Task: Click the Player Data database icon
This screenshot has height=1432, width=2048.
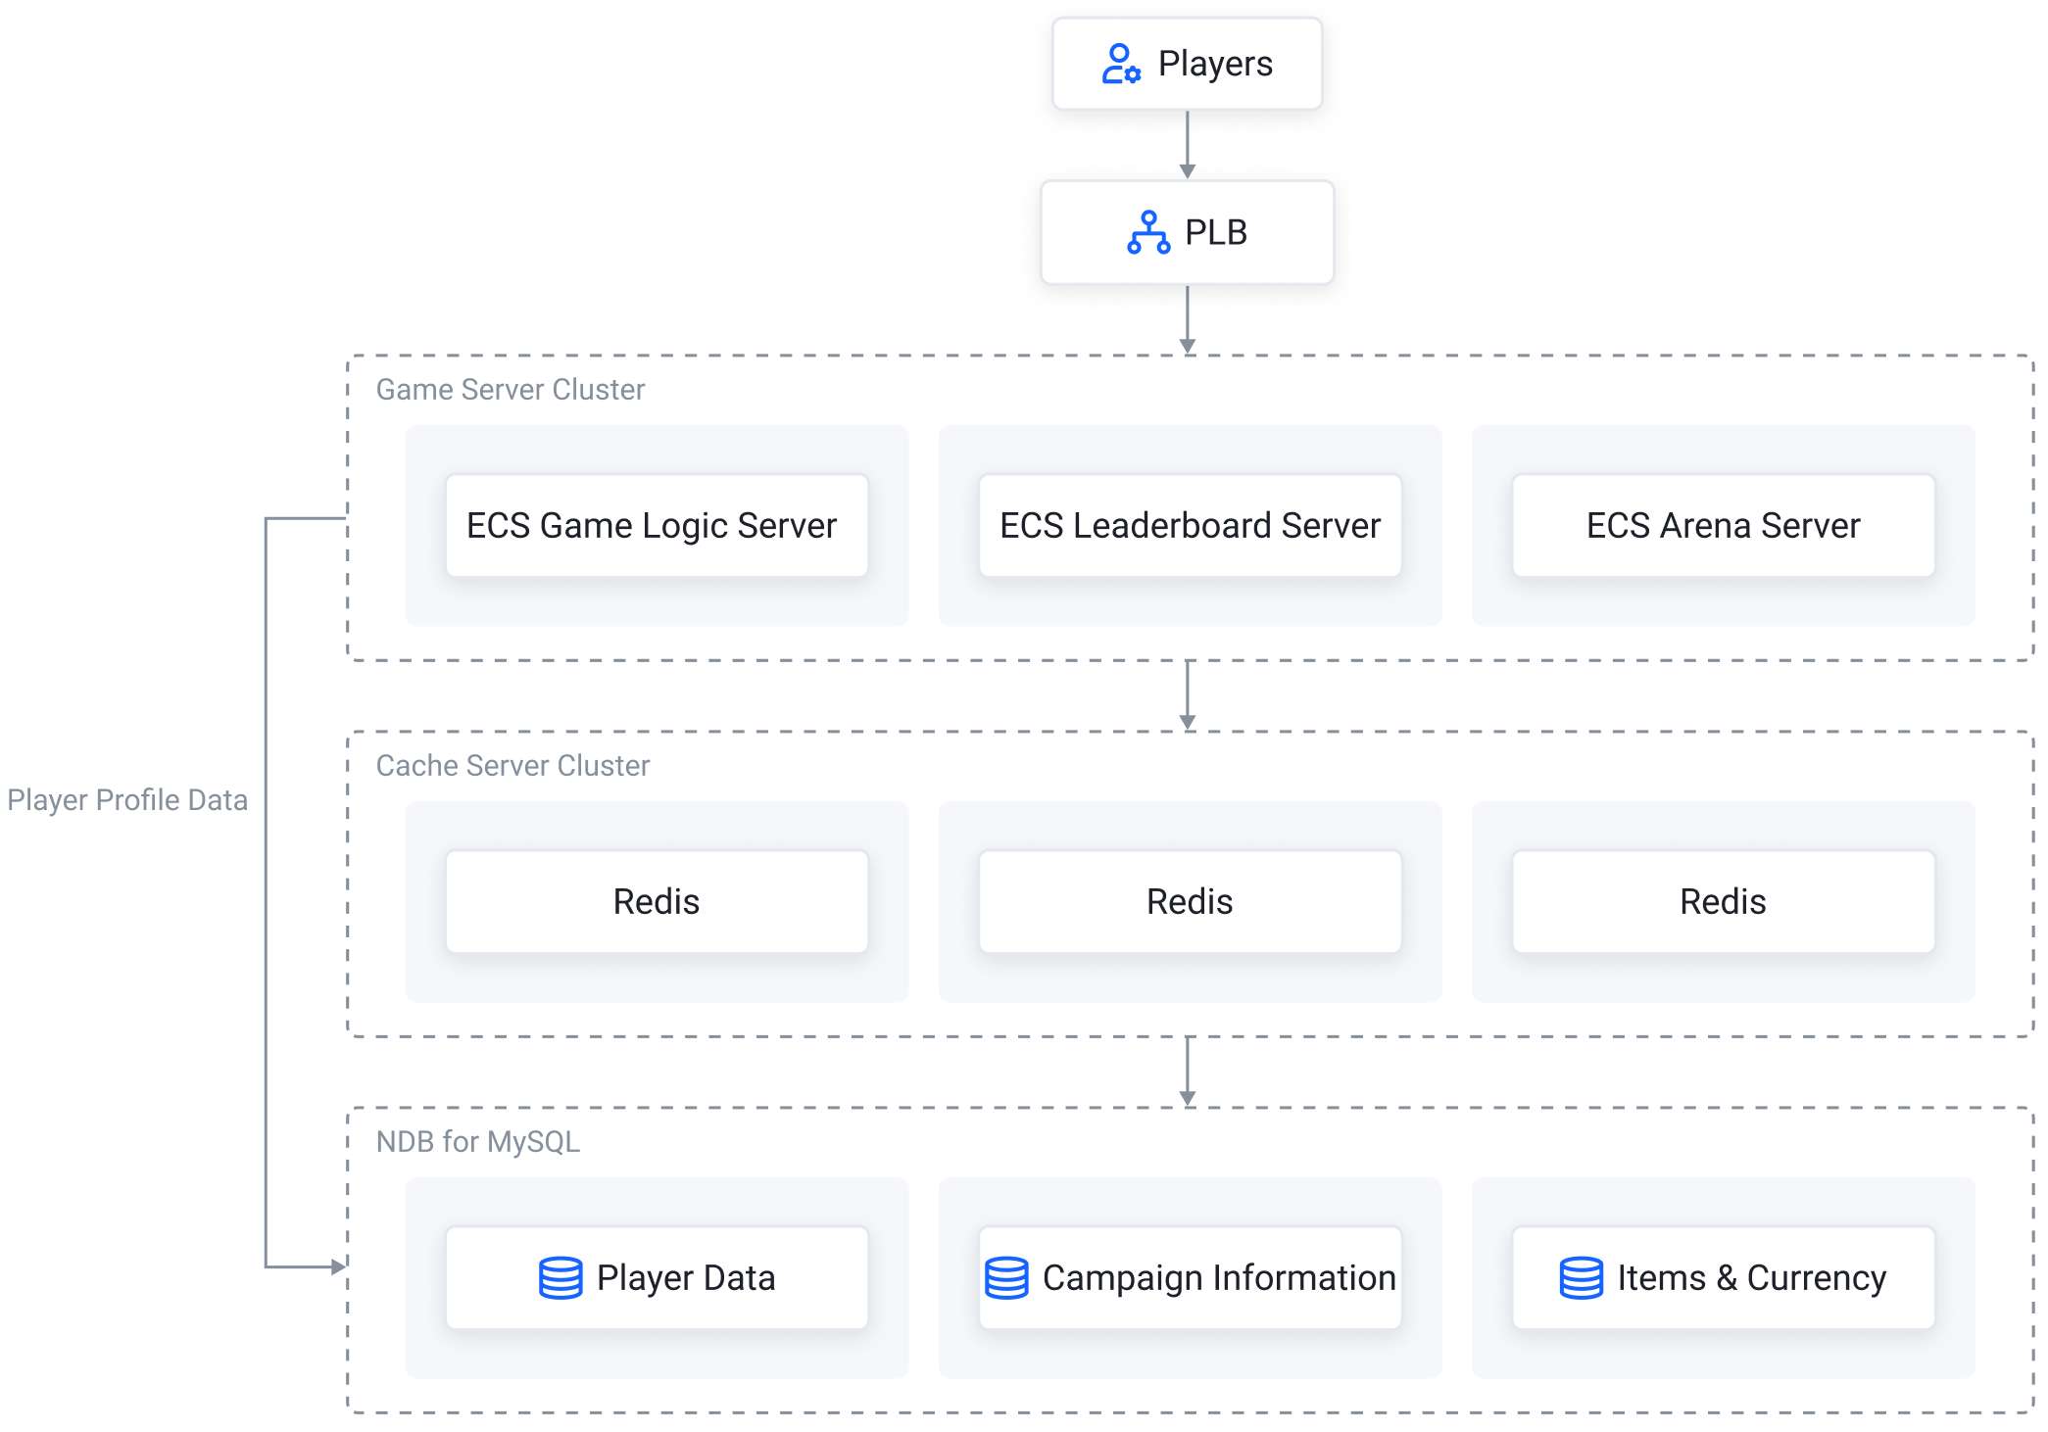Action: [561, 1278]
